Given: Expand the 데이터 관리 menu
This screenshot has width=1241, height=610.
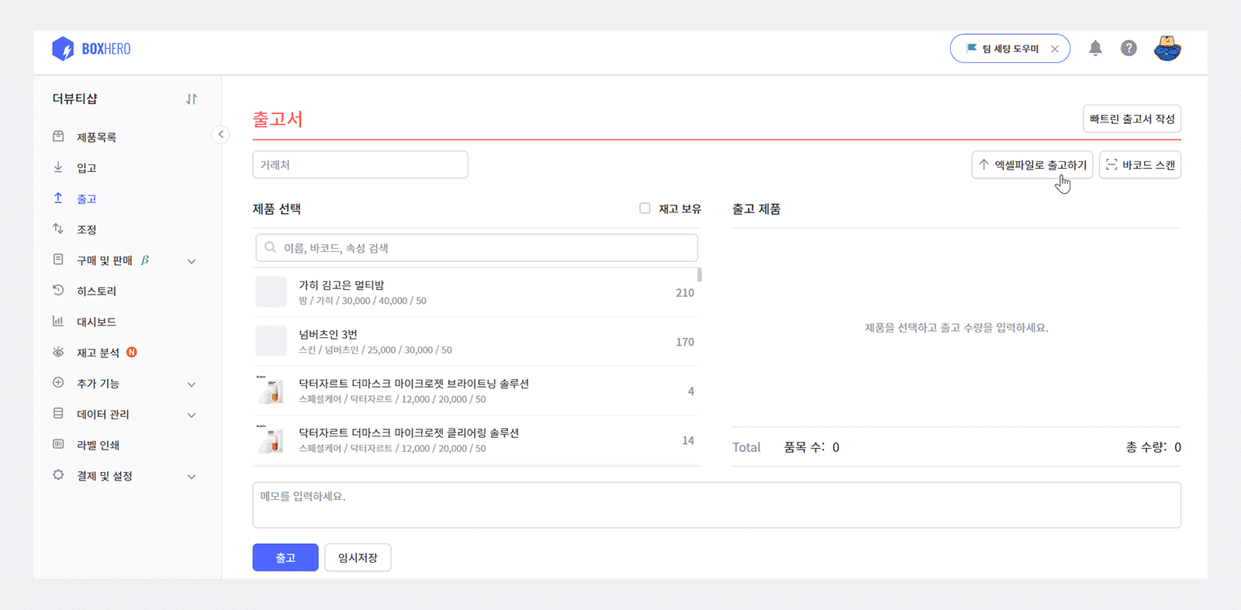Looking at the screenshot, I should coord(192,415).
